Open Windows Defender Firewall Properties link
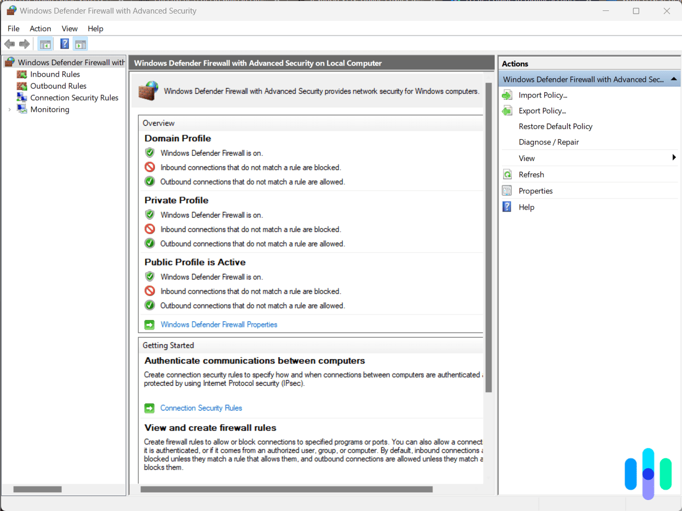 219,324
